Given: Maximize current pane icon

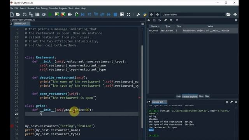Looking at the screenshot, I should (x=122, y=15).
